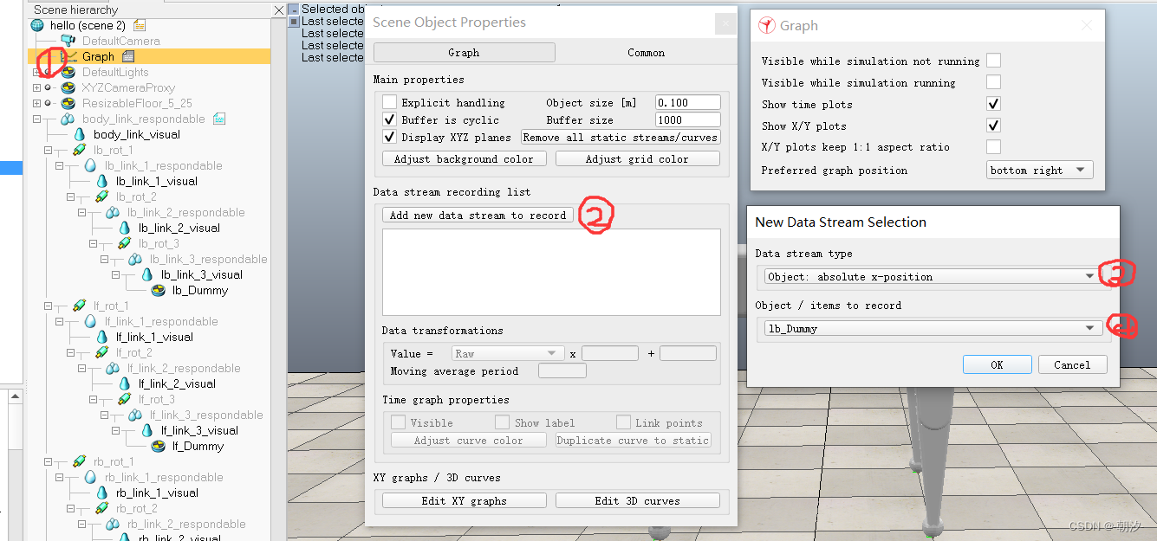The height and width of the screenshot is (541, 1157).
Task: Uncheck Show time plots
Action: tap(993, 104)
